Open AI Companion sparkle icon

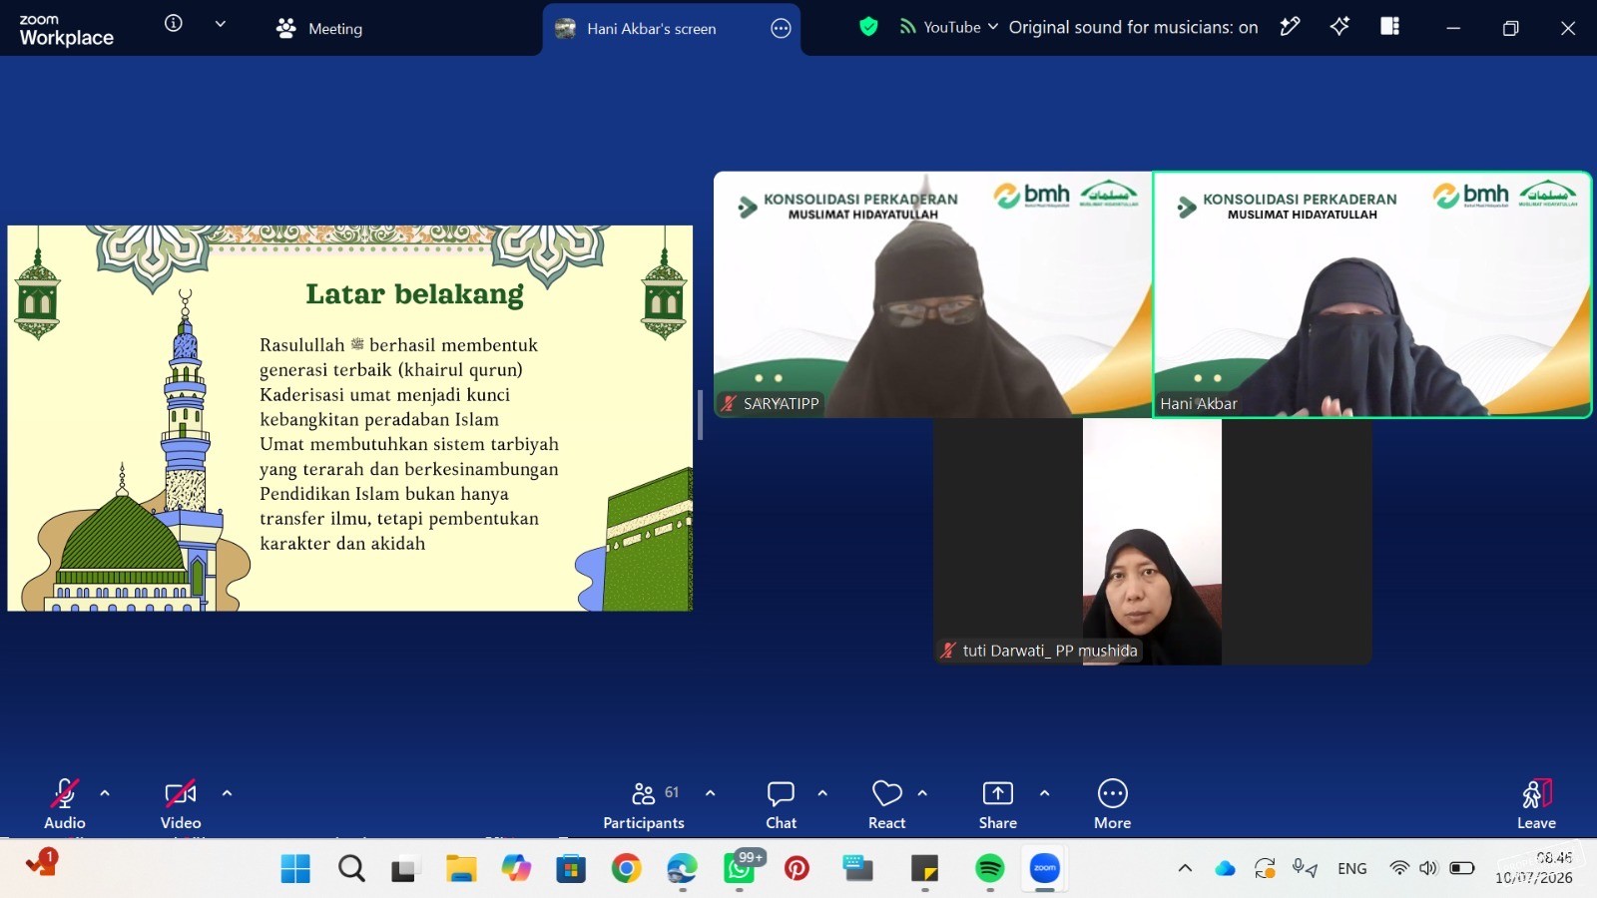coord(1339,27)
